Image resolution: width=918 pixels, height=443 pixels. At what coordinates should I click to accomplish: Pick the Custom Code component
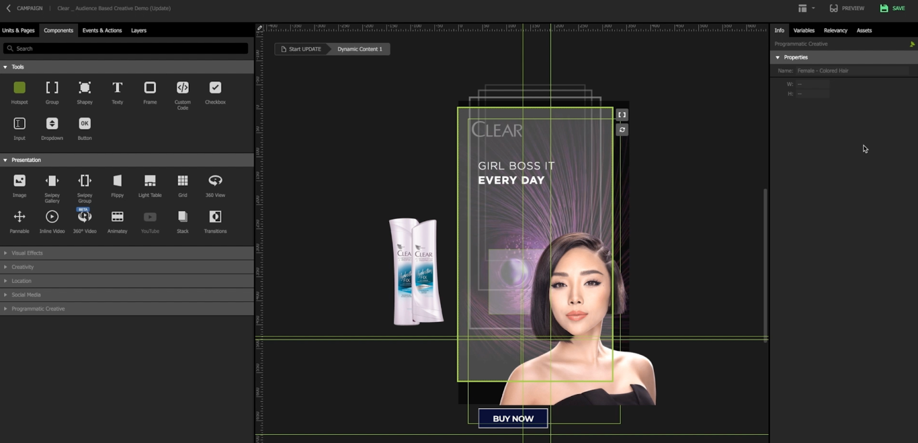(182, 88)
